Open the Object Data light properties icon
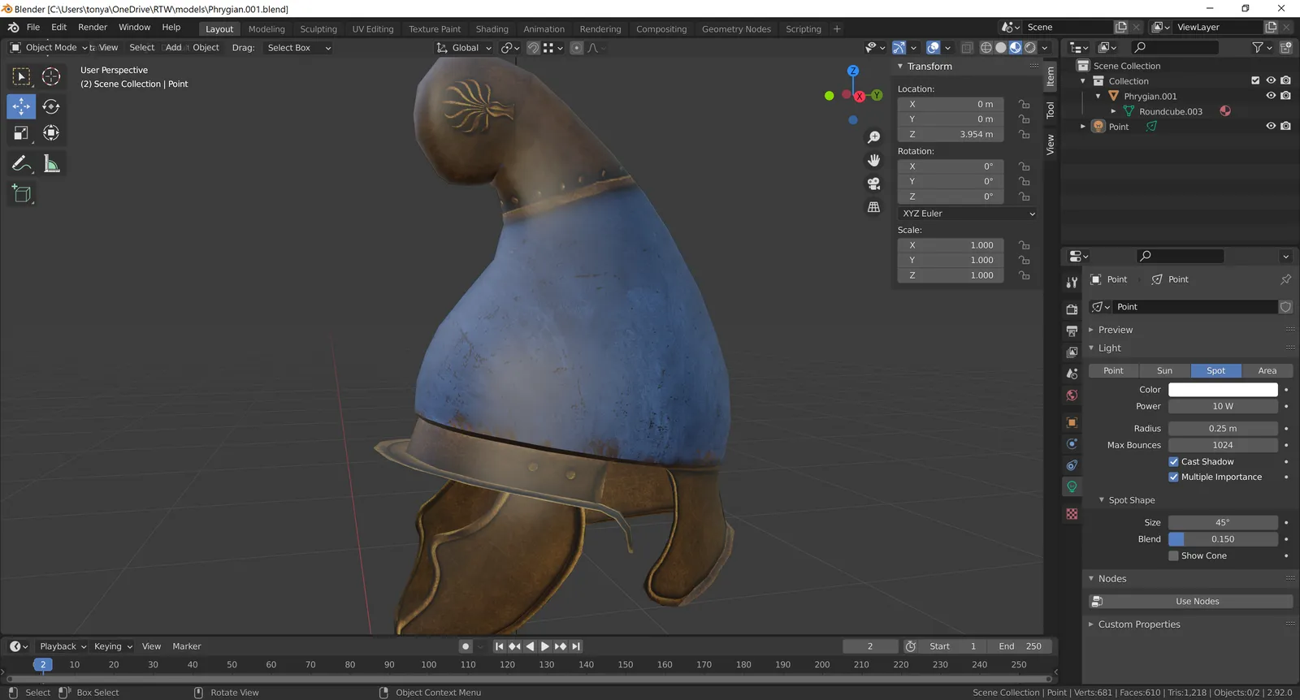Image resolution: width=1300 pixels, height=700 pixels. coord(1072,486)
